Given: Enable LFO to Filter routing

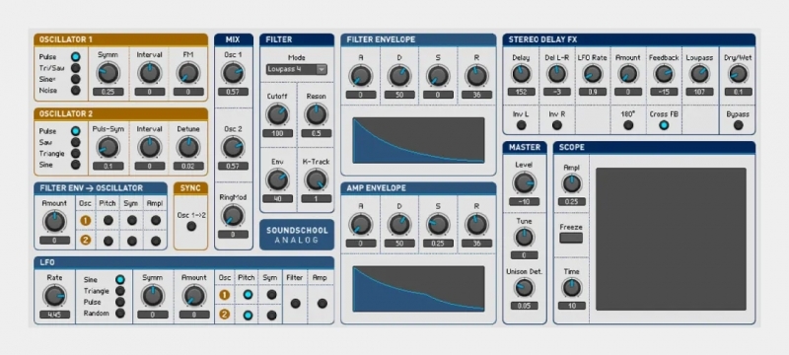Looking at the screenshot, I should click(295, 303).
